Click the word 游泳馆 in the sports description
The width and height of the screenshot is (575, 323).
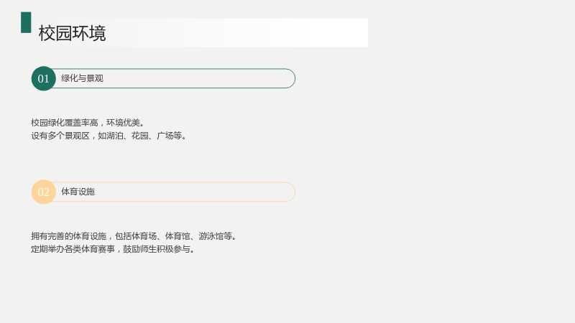(211, 236)
